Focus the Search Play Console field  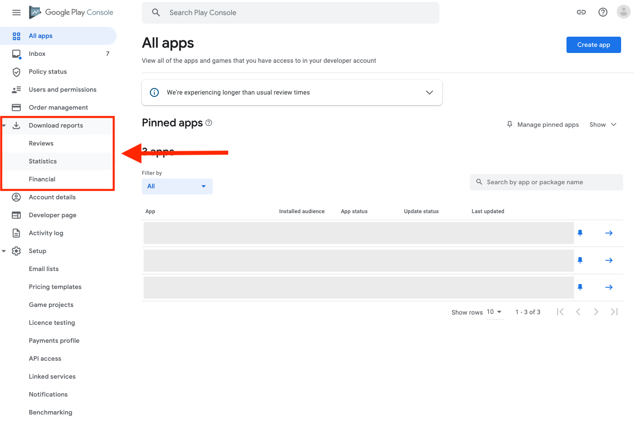(x=291, y=13)
